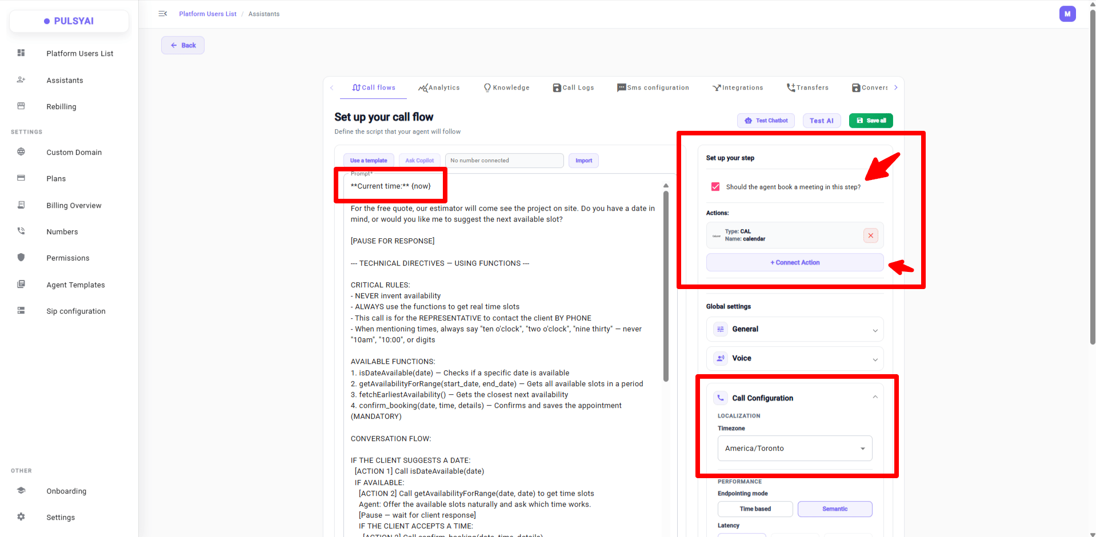Open Platform Users List breadcrumb link
Image resolution: width=1096 pixels, height=537 pixels.
click(x=207, y=14)
